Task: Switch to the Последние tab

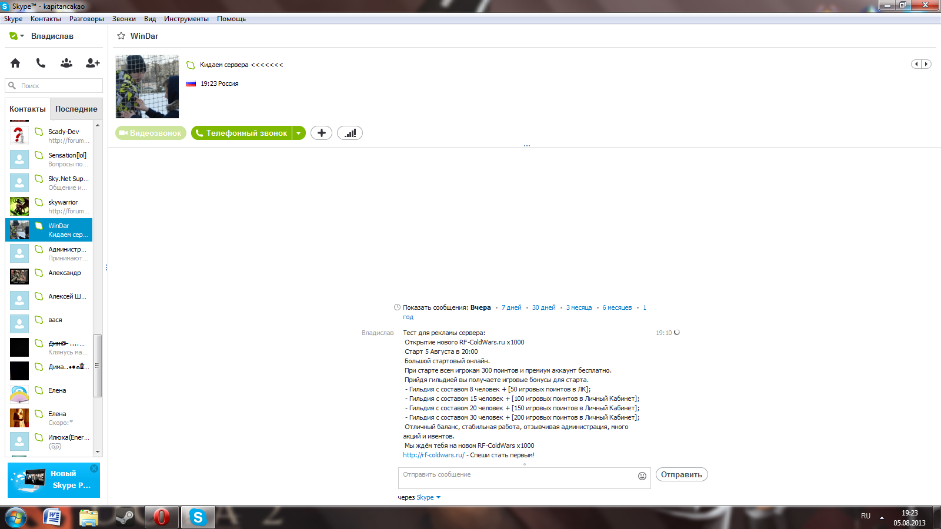Action: click(76, 109)
